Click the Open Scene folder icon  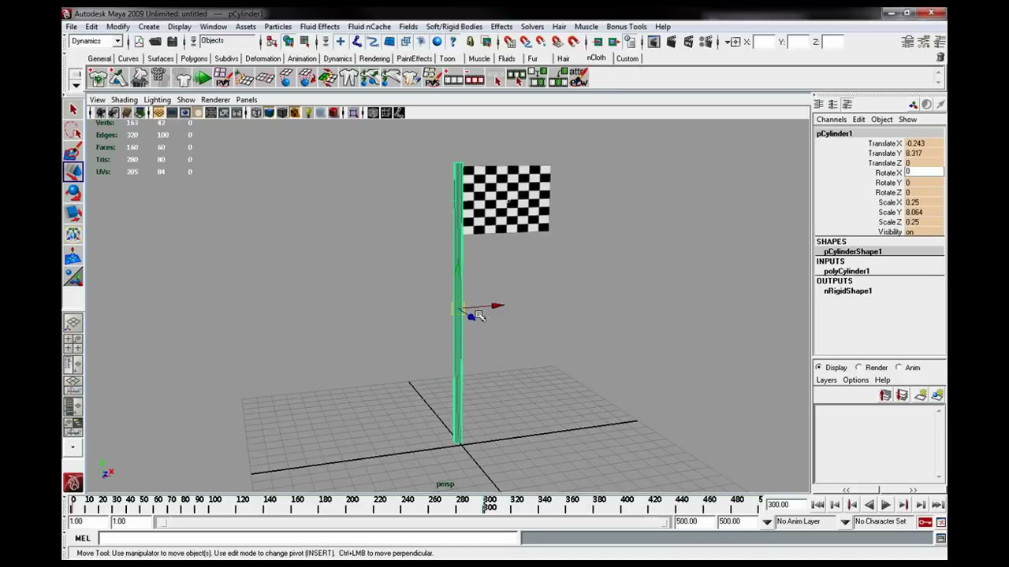coord(155,42)
